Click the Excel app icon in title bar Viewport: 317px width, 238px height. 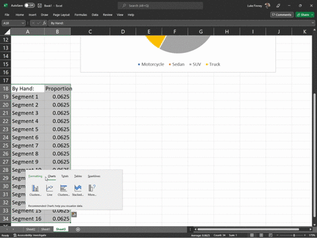coord(6,5)
